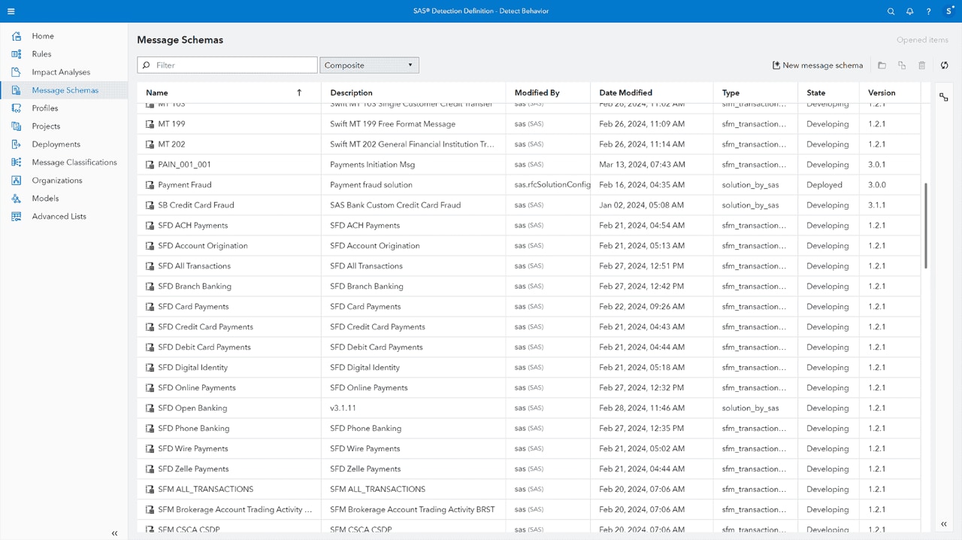This screenshot has width=962, height=540.
Task: Click the schema icon beside SFD Open Banking
Action: pyautogui.click(x=150, y=408)
